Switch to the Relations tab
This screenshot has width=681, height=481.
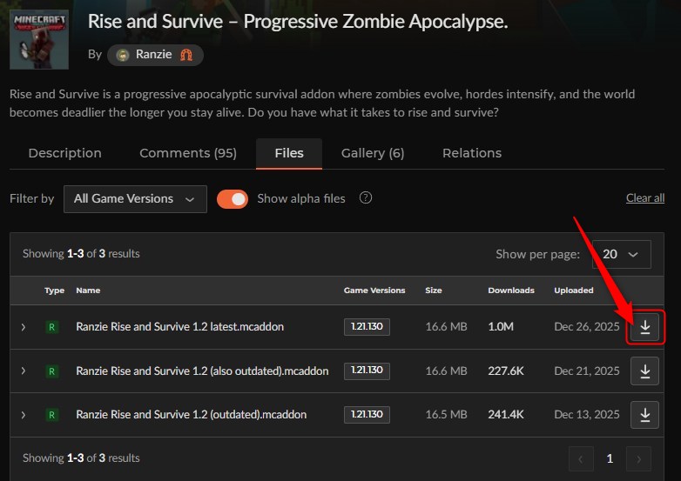472,153
